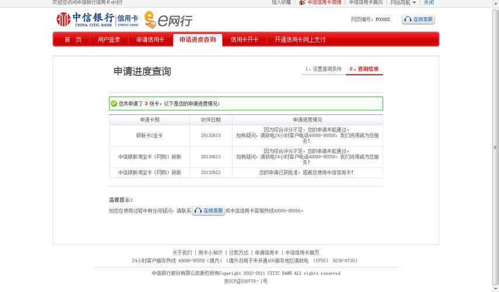The image size is (499, 292).
Task: Select the 银联卡2金卡 table cell
Action: tap(150, 135)
